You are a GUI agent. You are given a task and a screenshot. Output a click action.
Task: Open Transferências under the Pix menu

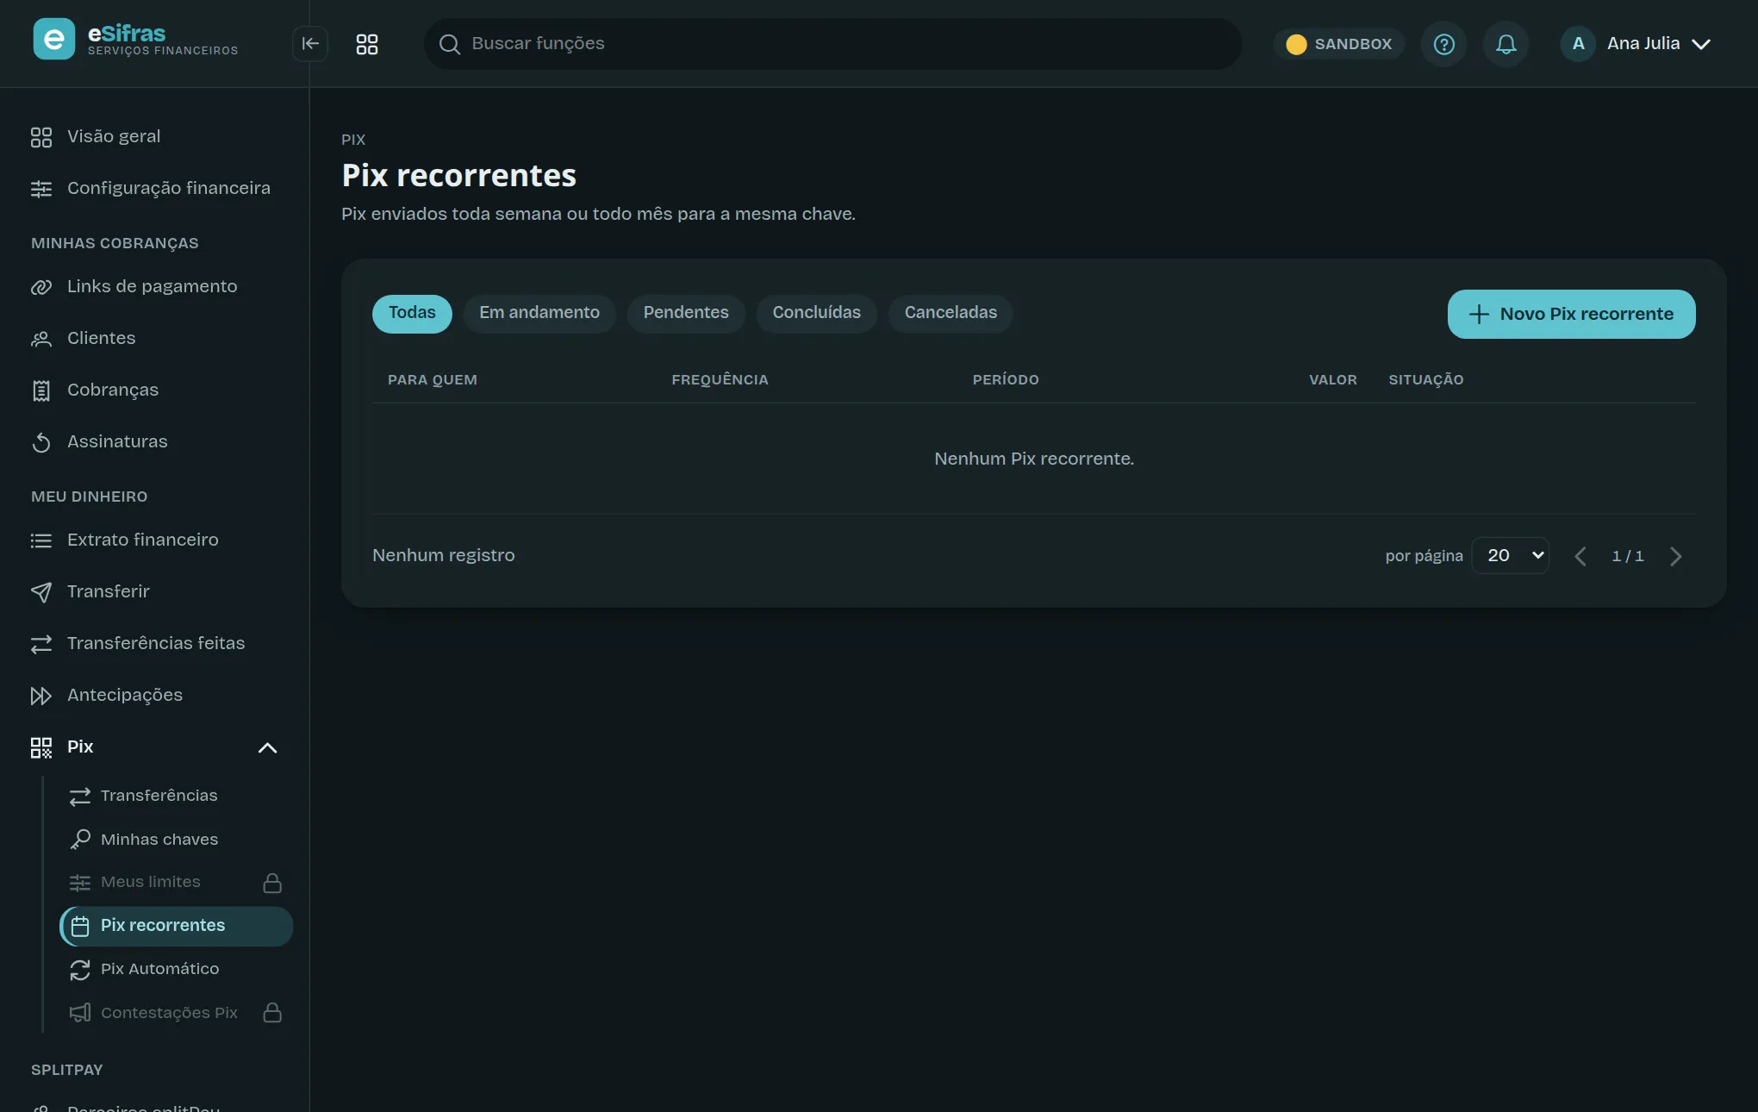tap(176, 796)
